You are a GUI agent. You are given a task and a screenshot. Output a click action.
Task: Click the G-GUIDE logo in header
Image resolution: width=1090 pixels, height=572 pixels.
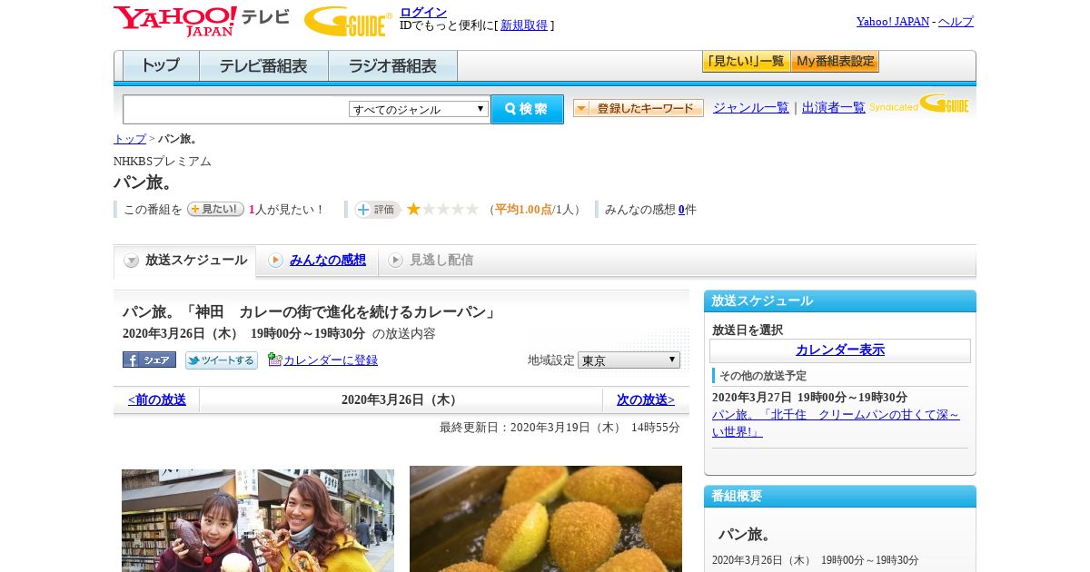click(x=348, y=21)
